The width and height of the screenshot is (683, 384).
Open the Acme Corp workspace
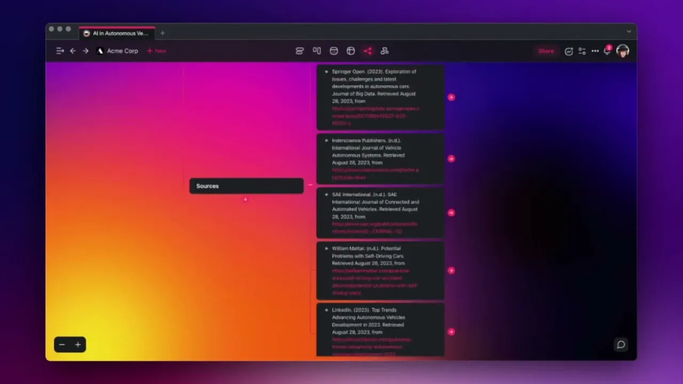coord(117,51)
